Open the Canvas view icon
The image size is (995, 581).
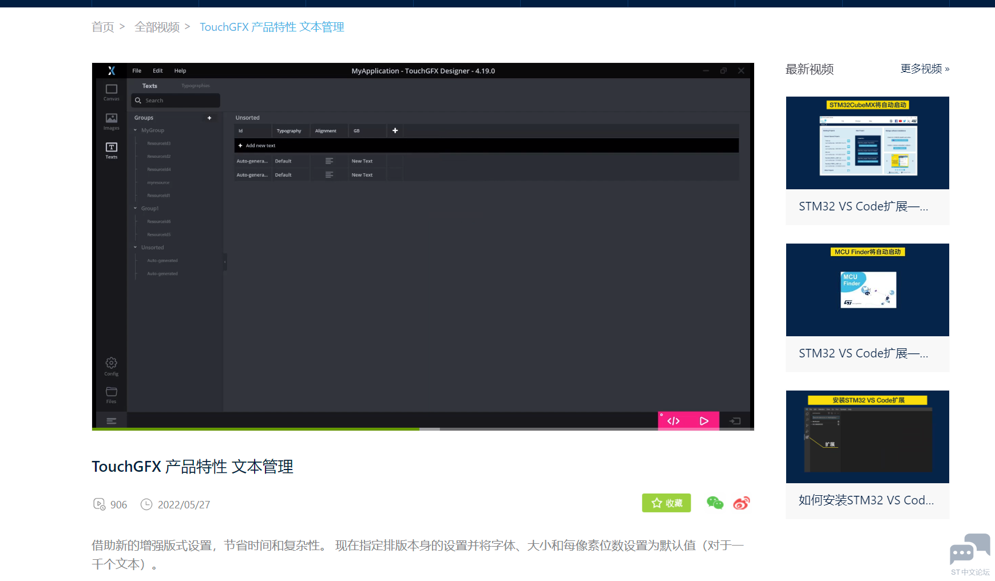(112, 89)
